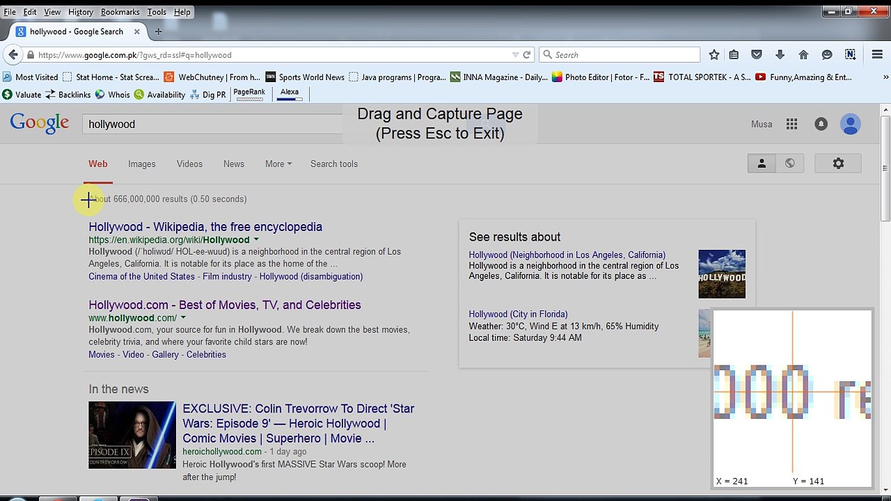Switch to the Videos results tab
The image size is (891, 501).
pyautogui.click(x=189, y=164)
